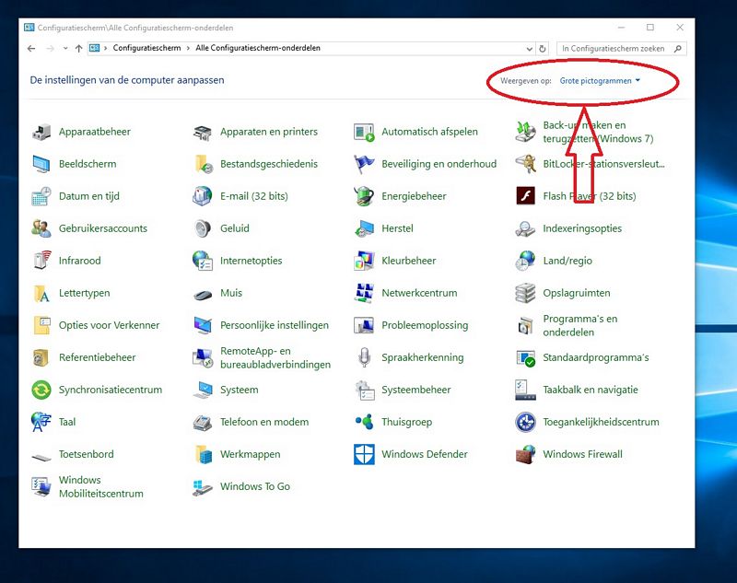Viewport: 737px width, 583px height.
Task: Open the recent locations dropdown arrow
Action: [65, 48]
